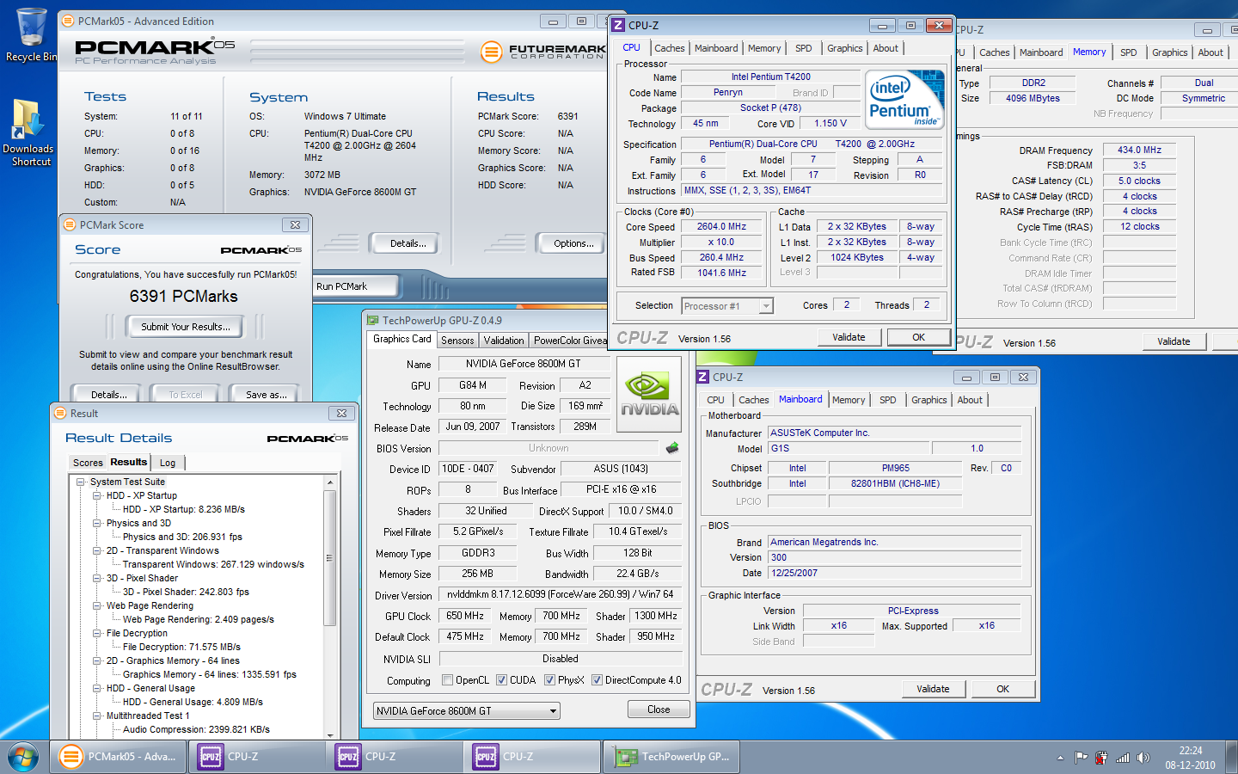The width and height of the screenshot is (1238, 774).
Task: Click the Windows Start orb
Action: 23,757
